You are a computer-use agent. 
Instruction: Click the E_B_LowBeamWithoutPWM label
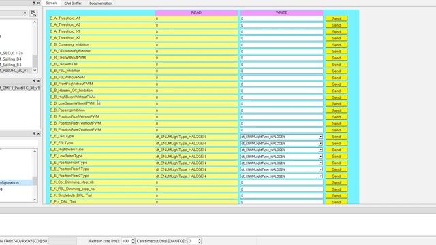[72, 103]
